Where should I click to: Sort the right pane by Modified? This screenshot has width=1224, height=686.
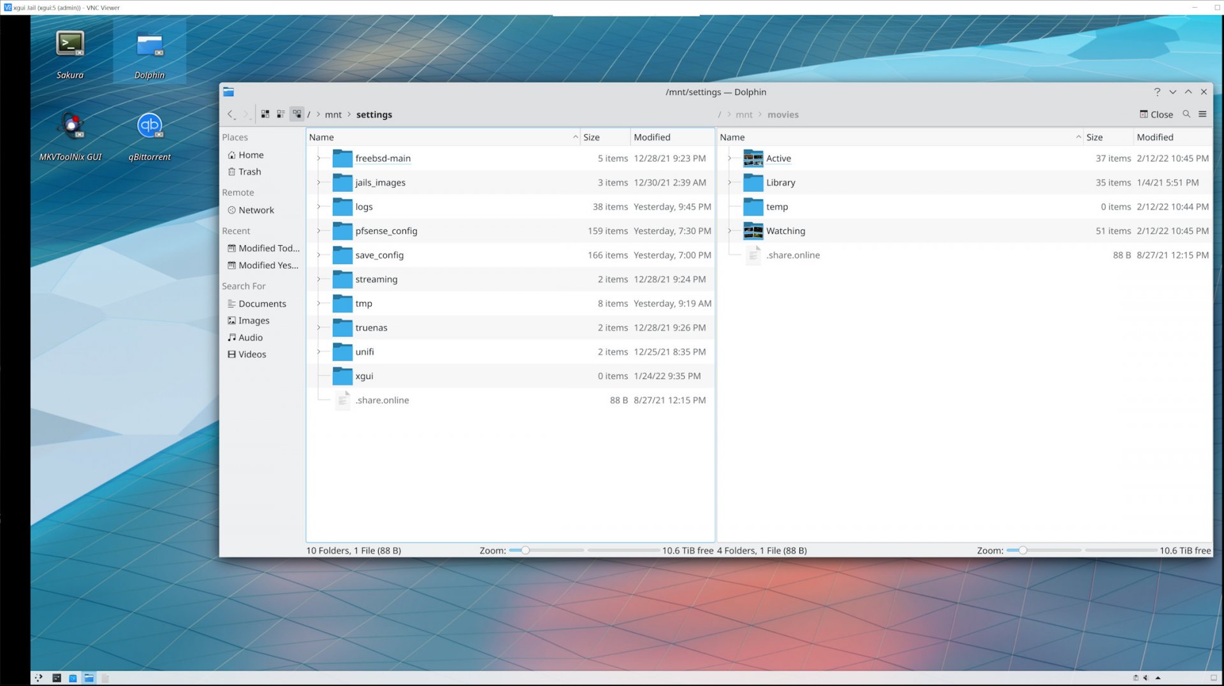1156,137
